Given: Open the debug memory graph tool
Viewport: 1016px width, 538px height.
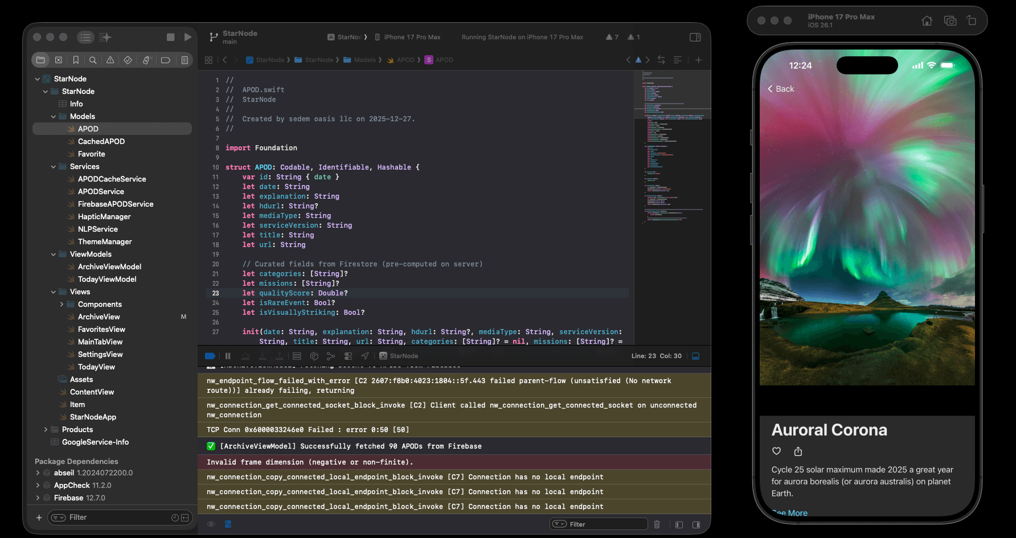Looking at the screenshot, I should coord(331,356).
